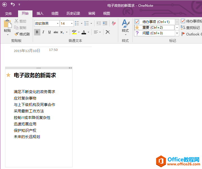Click the page time 17:50
The image size is (202, 169).
[x=53, y=50]
